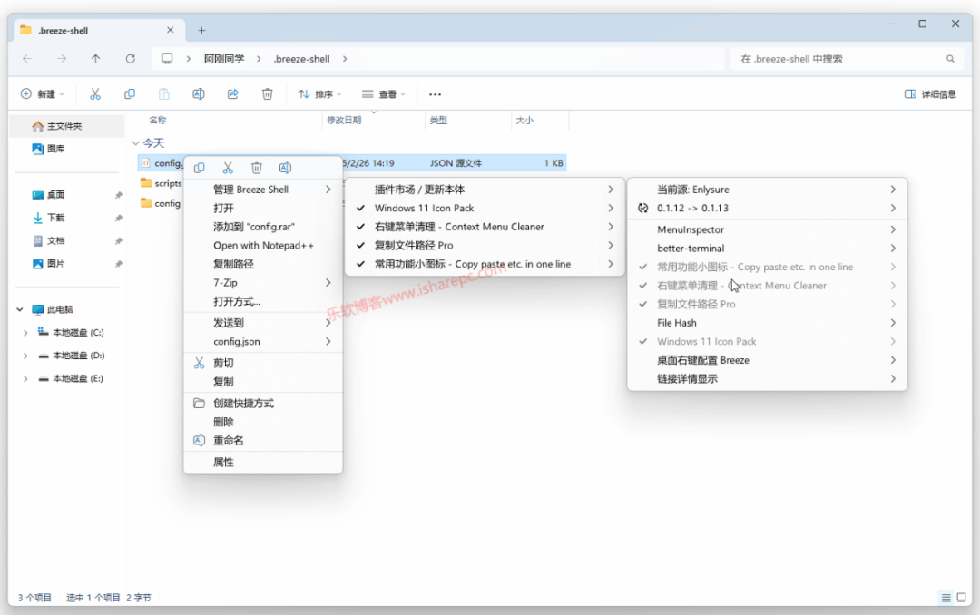
Task: Go forward with the forward arrow
Action: pyautogui.click(x=62, y=59)
